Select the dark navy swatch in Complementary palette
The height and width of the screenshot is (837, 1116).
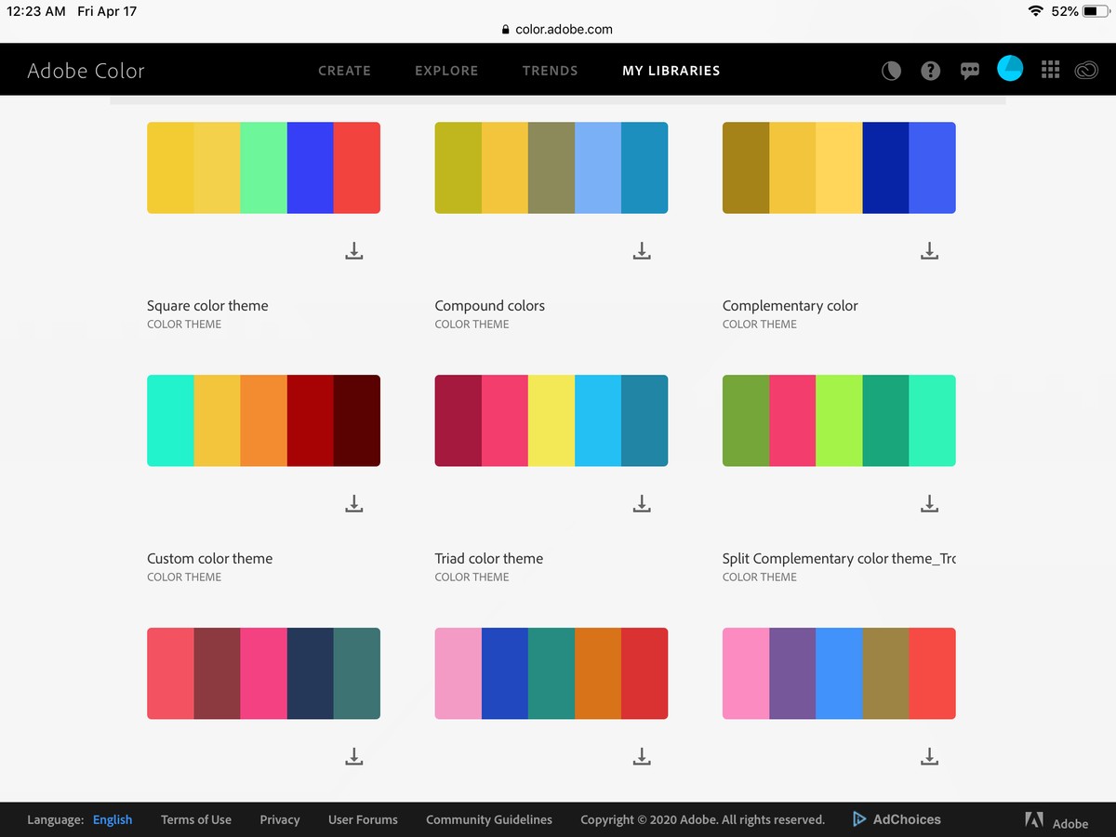coord(885,167)
